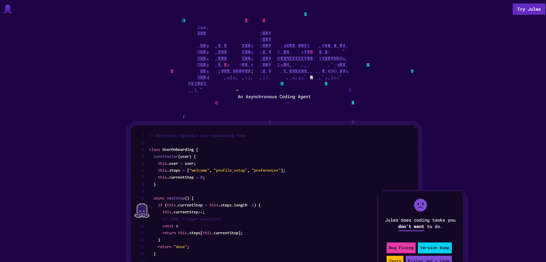Click the white @ symbol in ASCII art
Viewport: 546px width, 262px height.
pos(311,78)
